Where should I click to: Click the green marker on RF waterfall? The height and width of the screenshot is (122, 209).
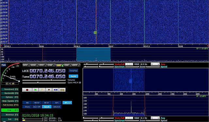pos(95,33)
